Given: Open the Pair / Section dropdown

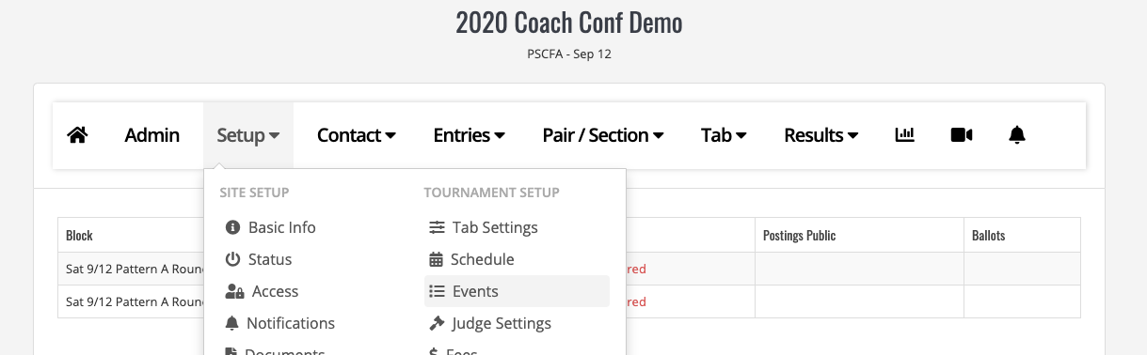Looking at the screenshot, I should [604, 135].
